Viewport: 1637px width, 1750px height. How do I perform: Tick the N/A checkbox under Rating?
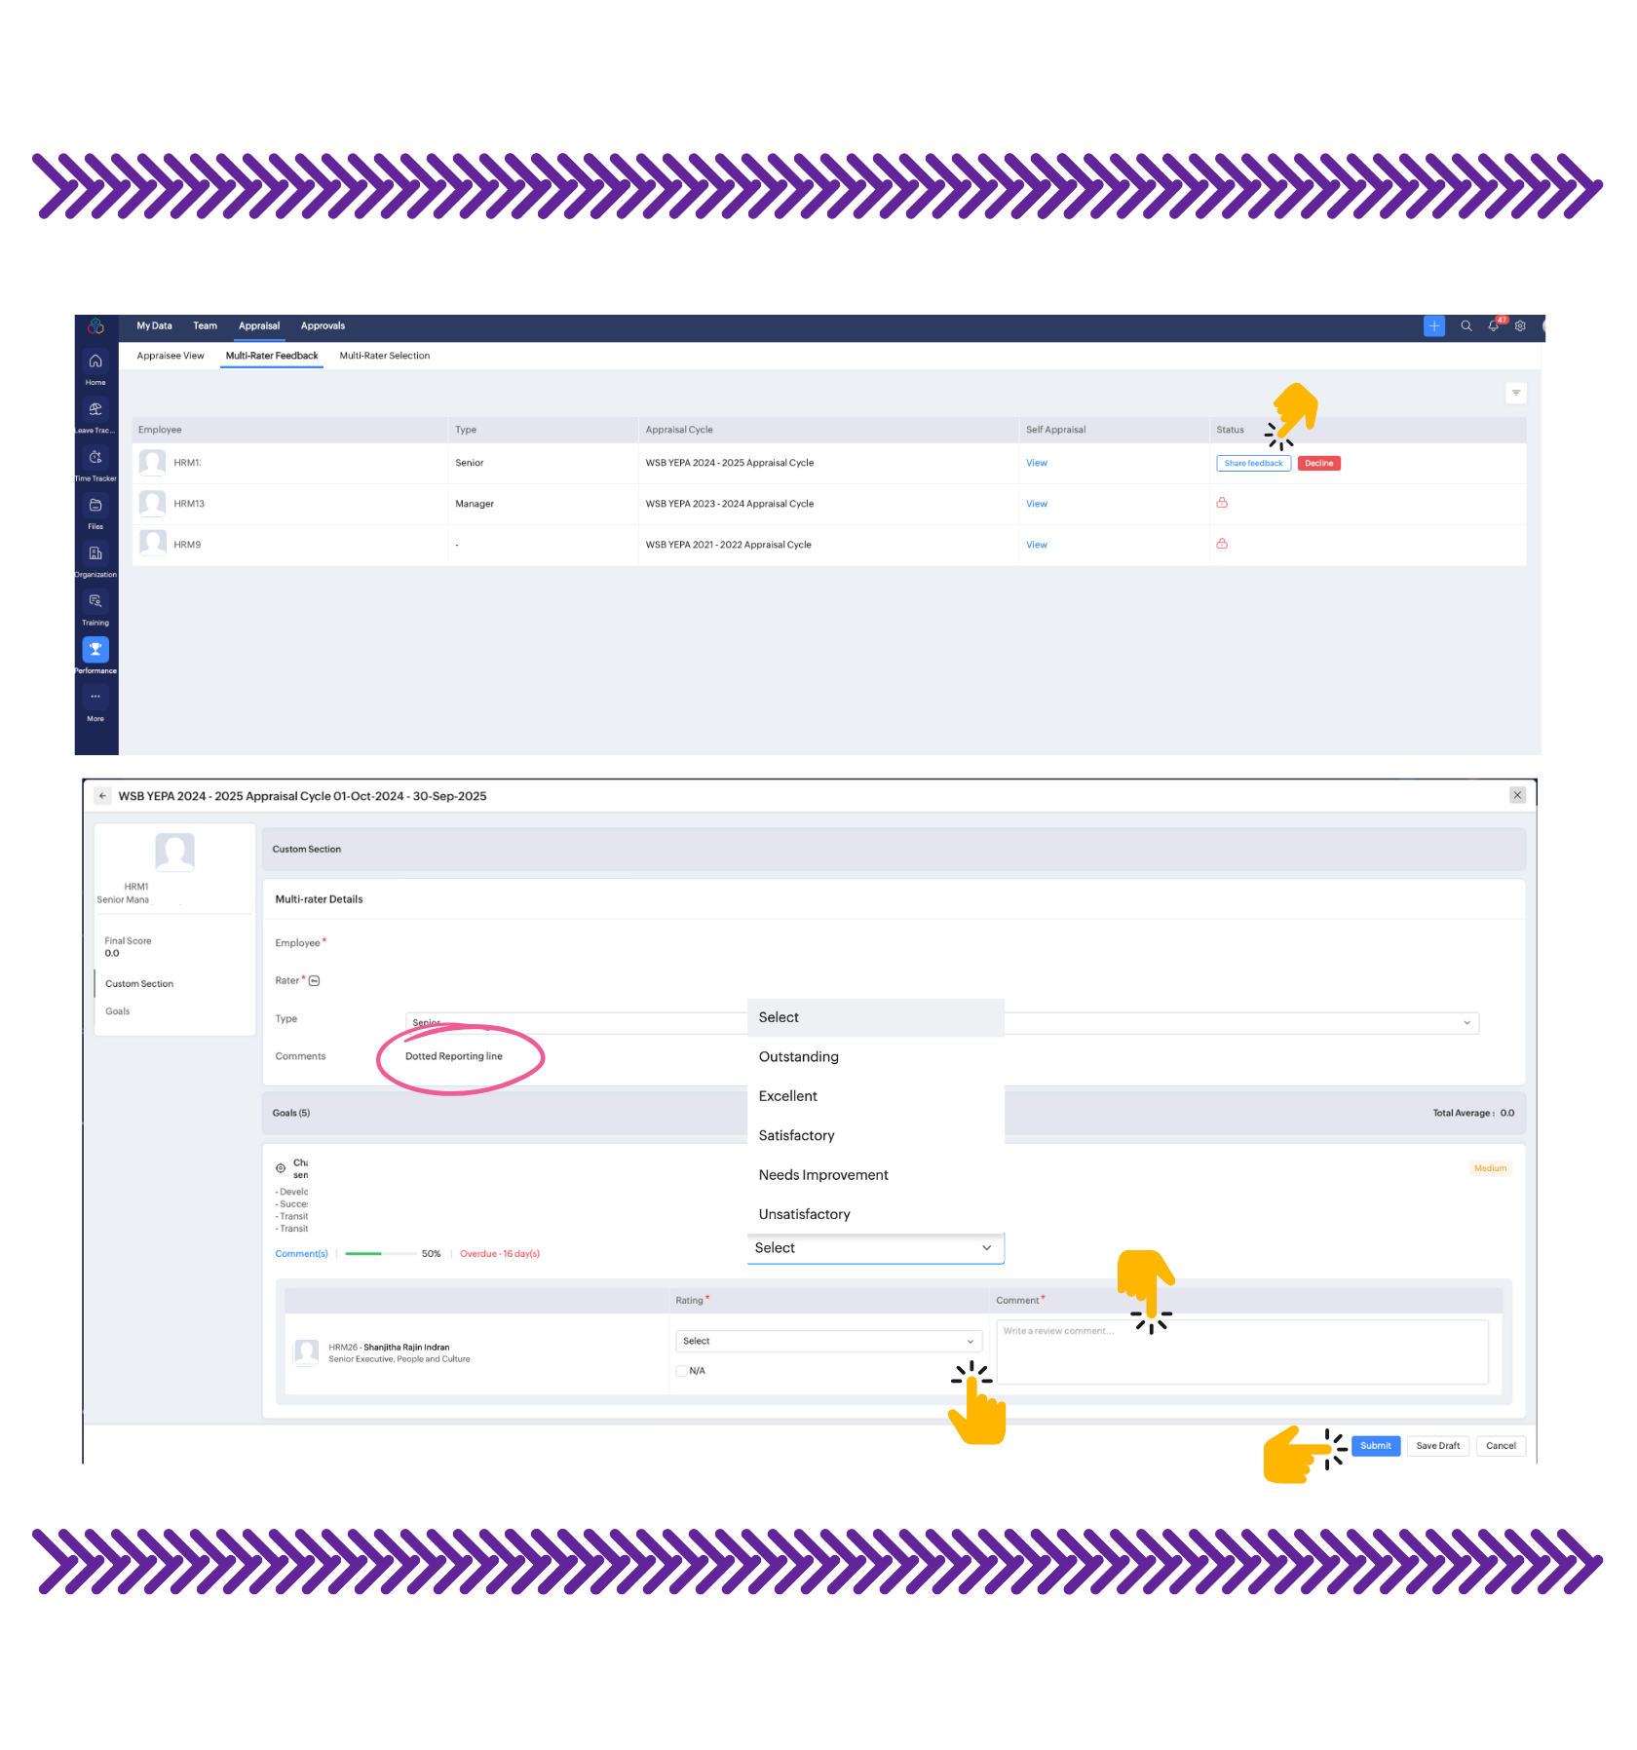click(682, 1371)
